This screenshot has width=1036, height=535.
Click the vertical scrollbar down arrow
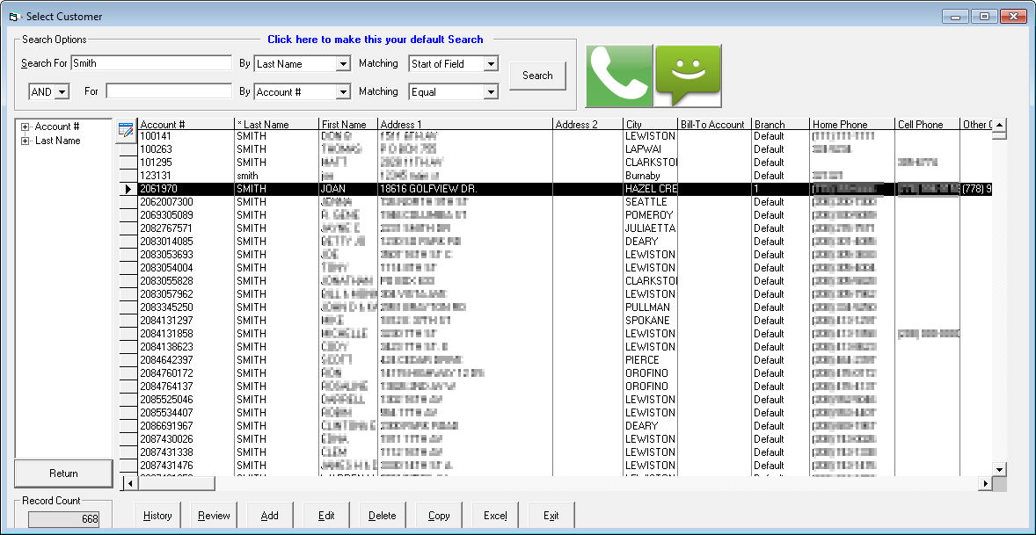[1000, 469]
